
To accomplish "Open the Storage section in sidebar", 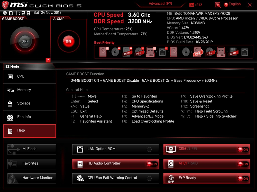I will [x=30, y=103].
